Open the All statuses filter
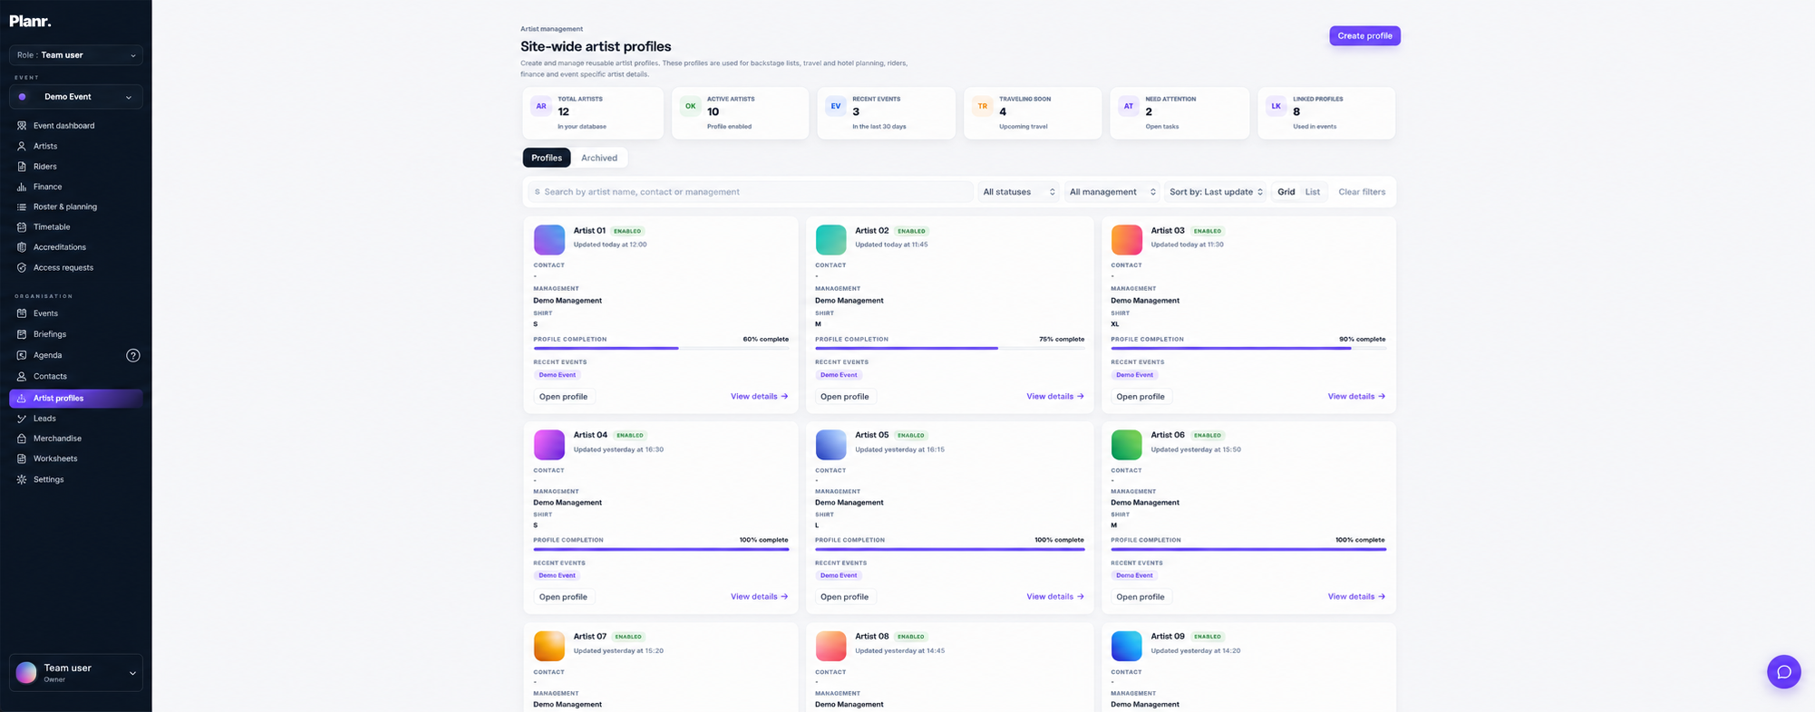The width and height of the screenshot is (1815, 712). click(x=1019, y=192)
